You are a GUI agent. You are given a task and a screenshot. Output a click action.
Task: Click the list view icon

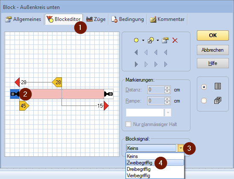point(218,86)
